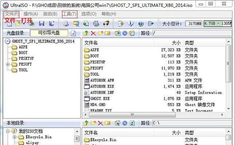Image resolution: width=235 pixels, height=145 pixels.
Task: Select the TOOL folder in disc tree
Action: pyautogui.click(x=23, y=70)
